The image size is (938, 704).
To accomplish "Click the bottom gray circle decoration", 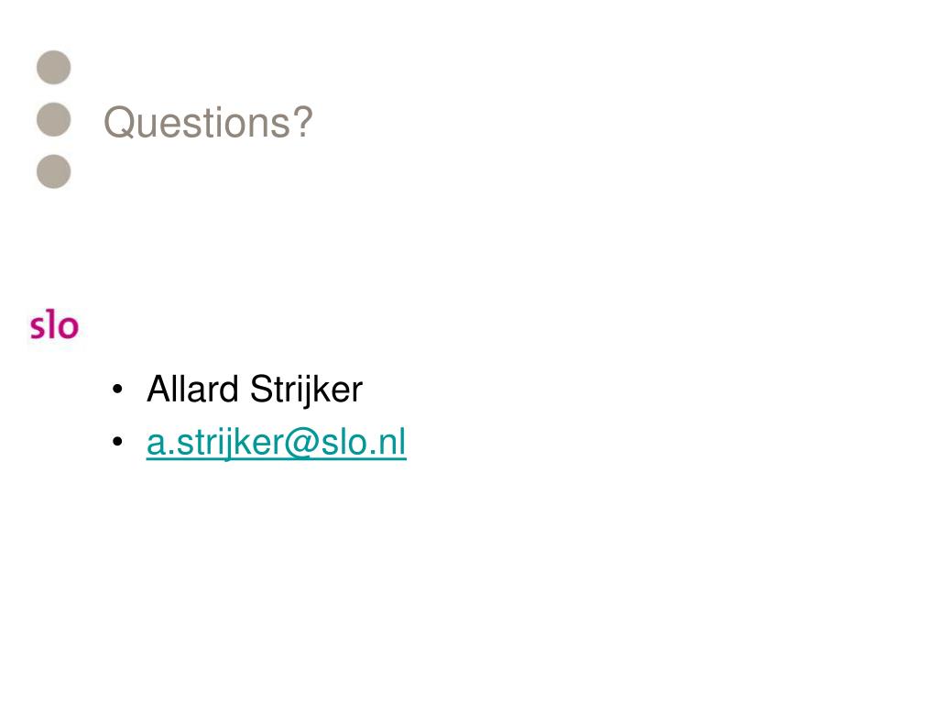I will tap(54, 171).
